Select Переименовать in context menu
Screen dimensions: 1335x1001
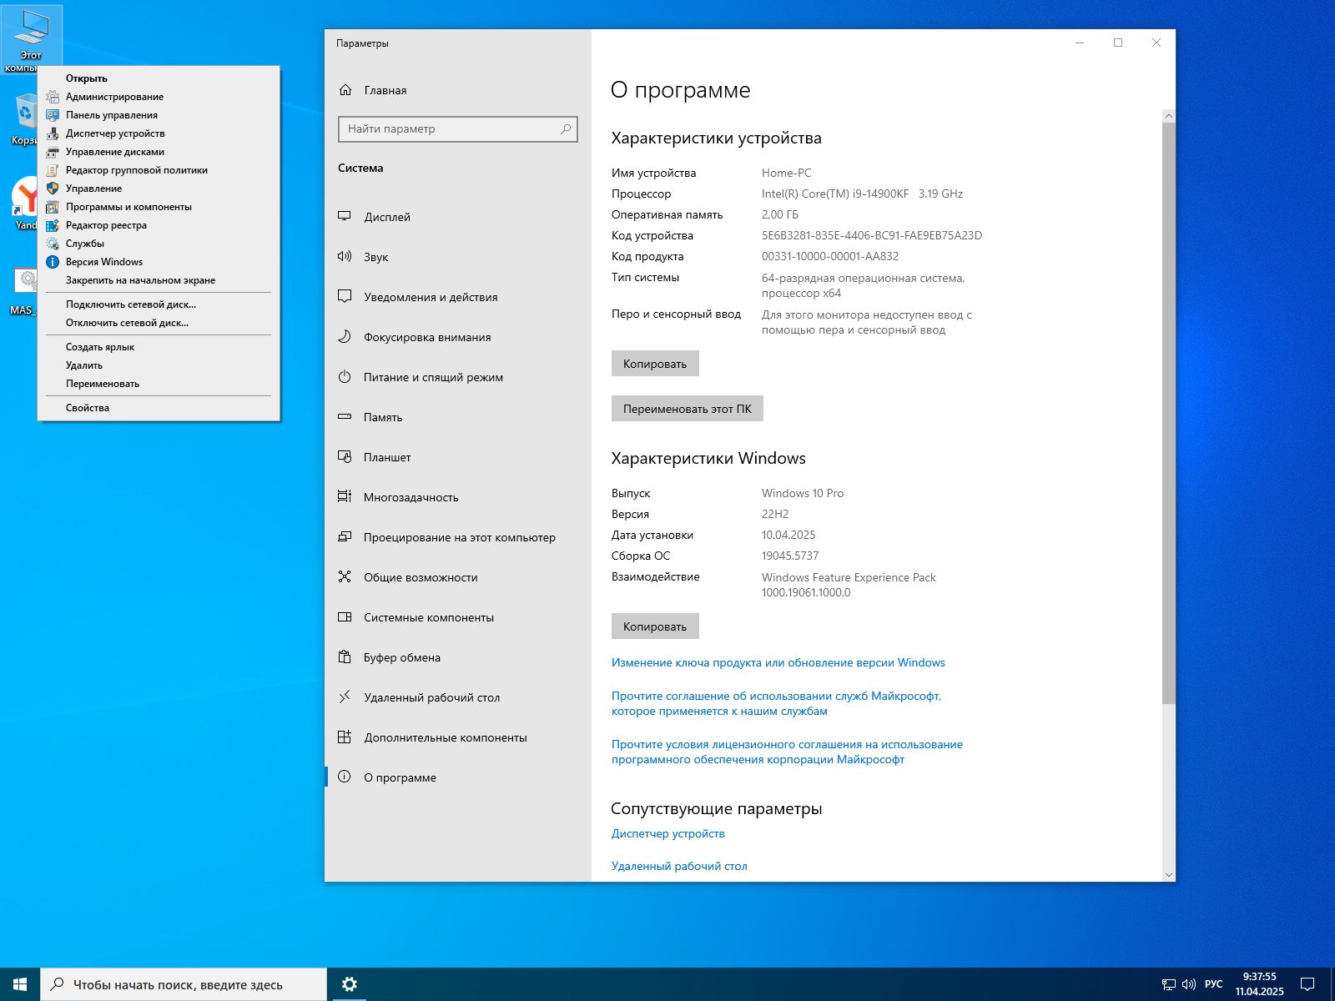(x=159, y=384)
